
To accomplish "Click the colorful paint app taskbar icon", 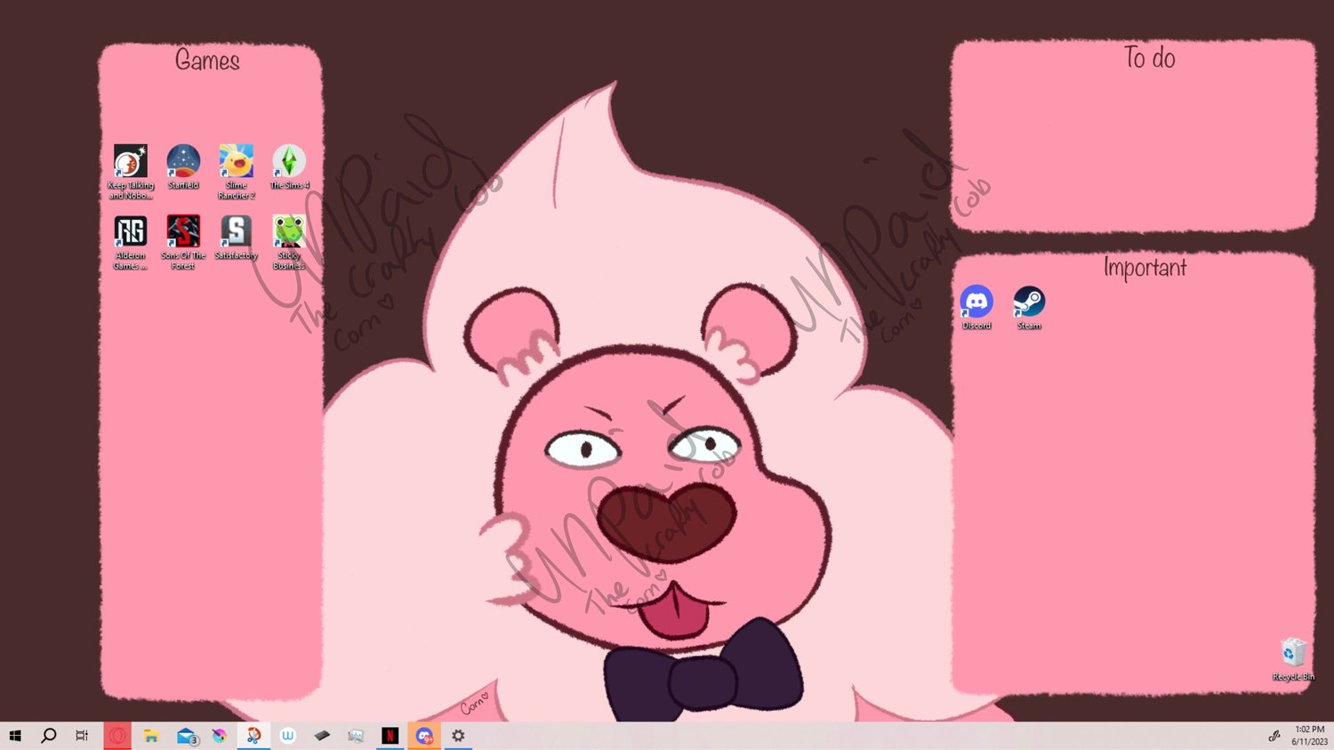I will (220, 736).
